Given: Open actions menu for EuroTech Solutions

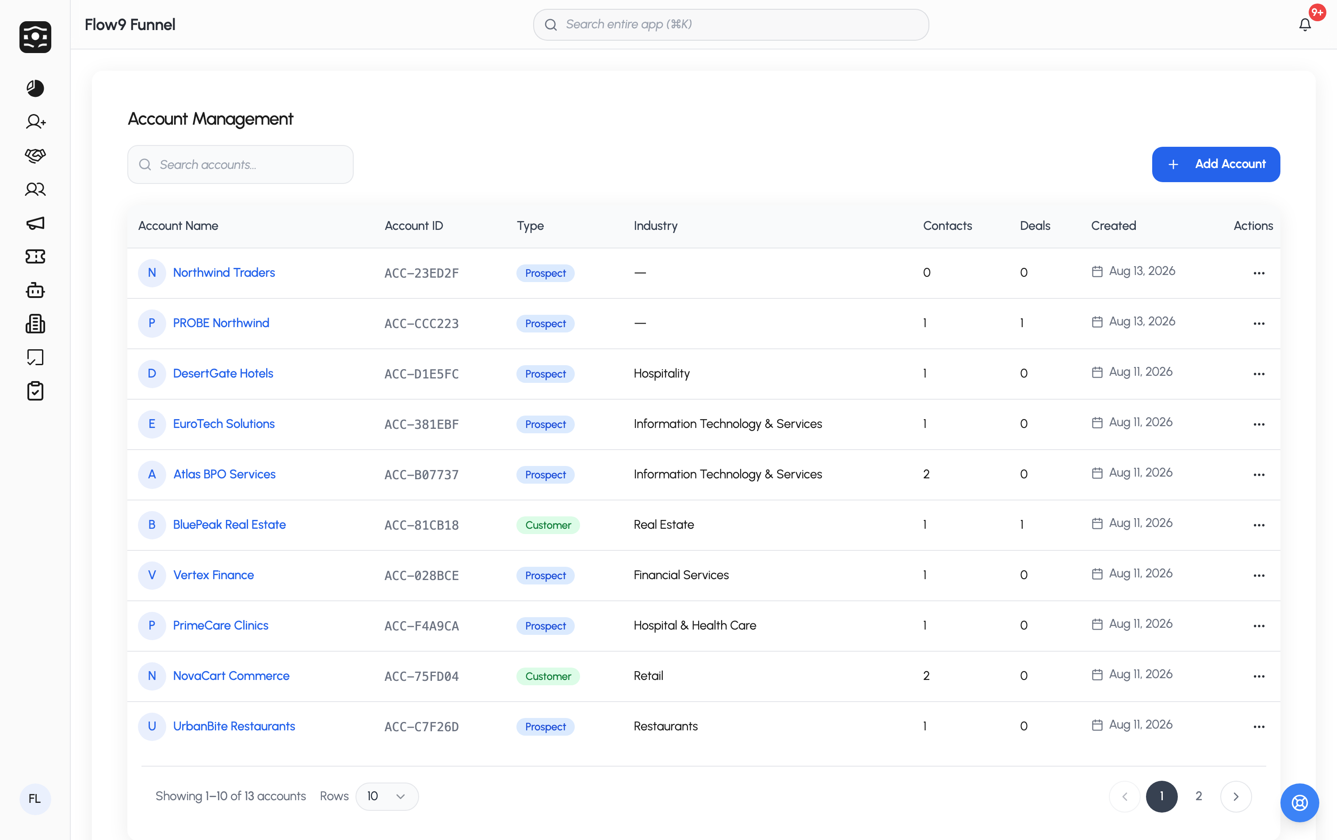Looking at the screenshot, I should (1259, 425).
